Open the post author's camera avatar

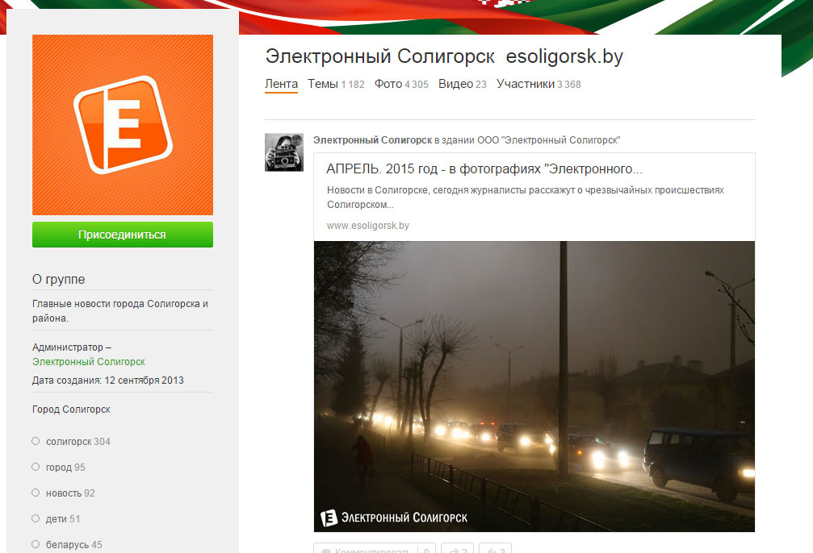283,152
